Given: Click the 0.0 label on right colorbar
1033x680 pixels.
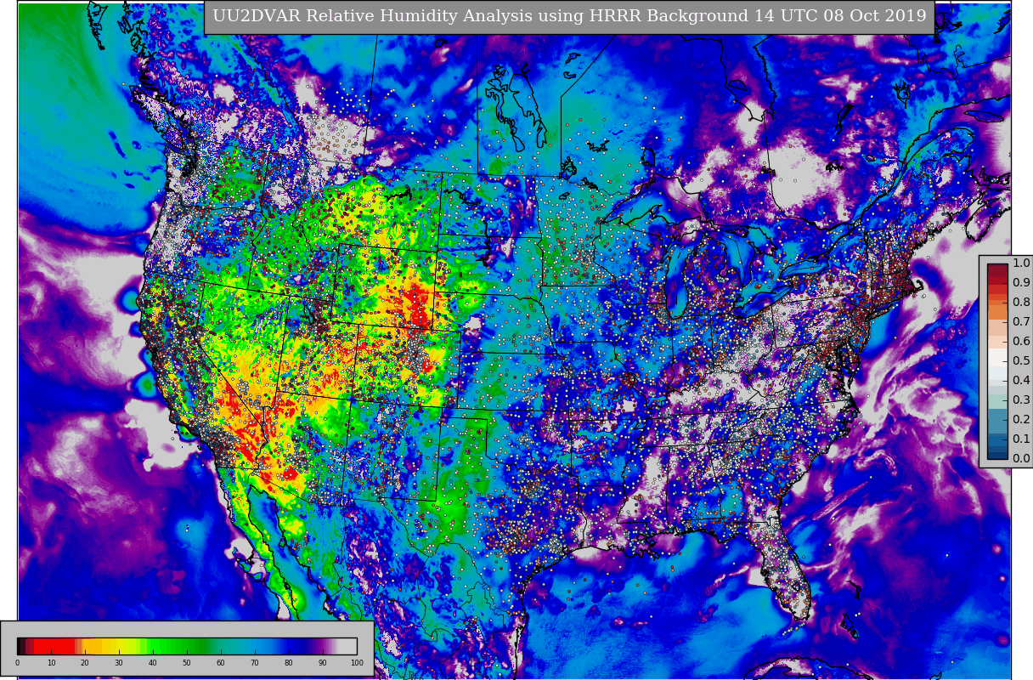Looking at the screenshot, I should pos(1021,458).
